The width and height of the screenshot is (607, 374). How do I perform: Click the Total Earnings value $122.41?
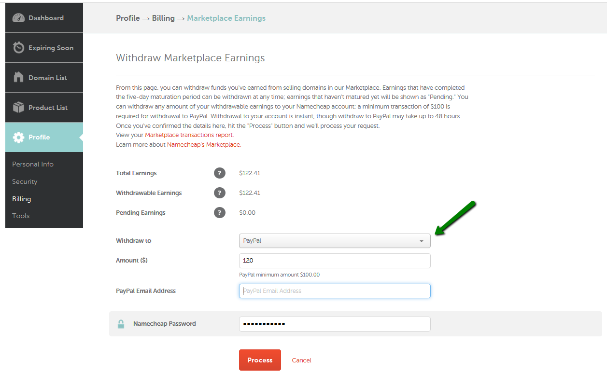pyautogui.click(x=250, y=173)
